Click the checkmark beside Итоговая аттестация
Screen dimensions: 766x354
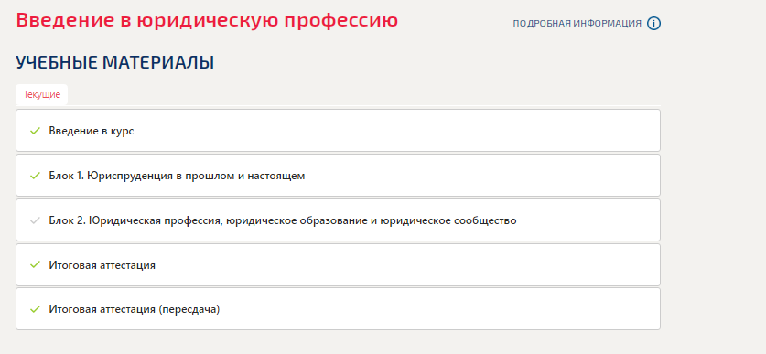(35, 265)
